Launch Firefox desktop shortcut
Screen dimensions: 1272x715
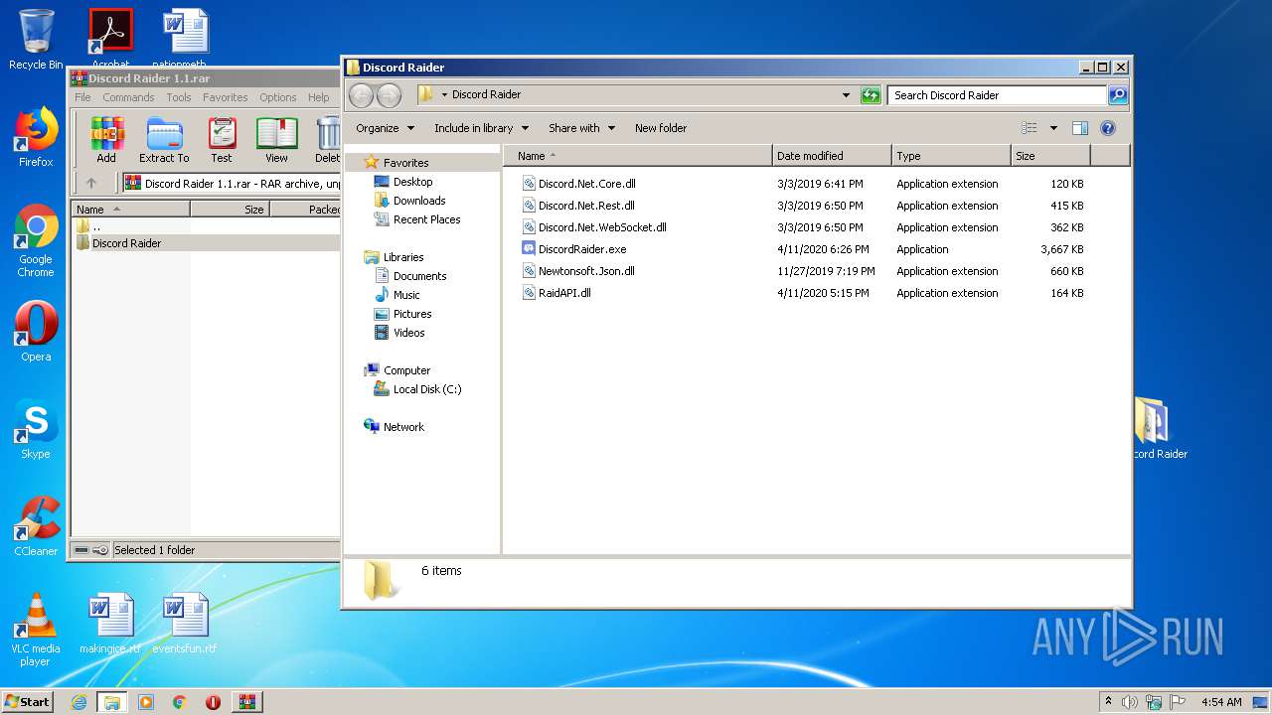[36, 137]
